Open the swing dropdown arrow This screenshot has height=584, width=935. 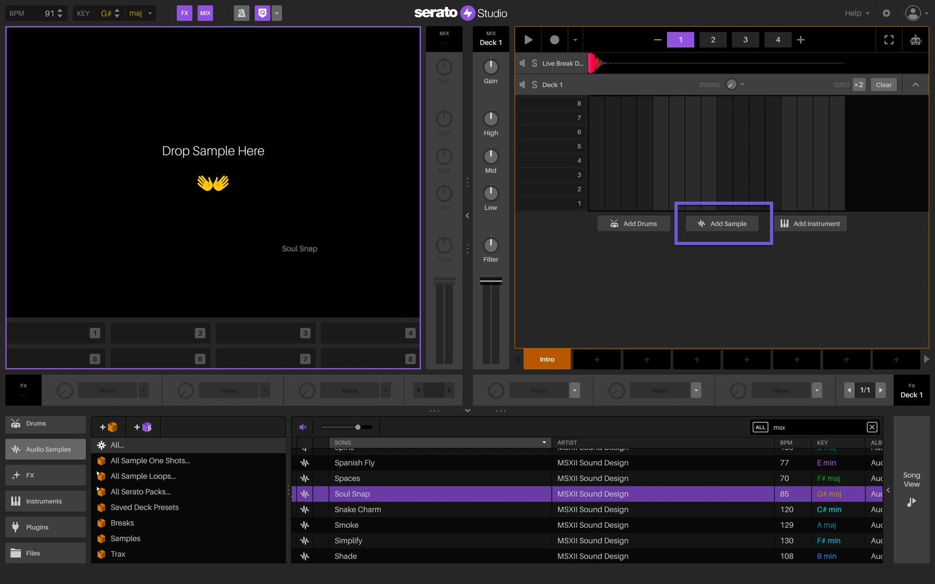742,85
